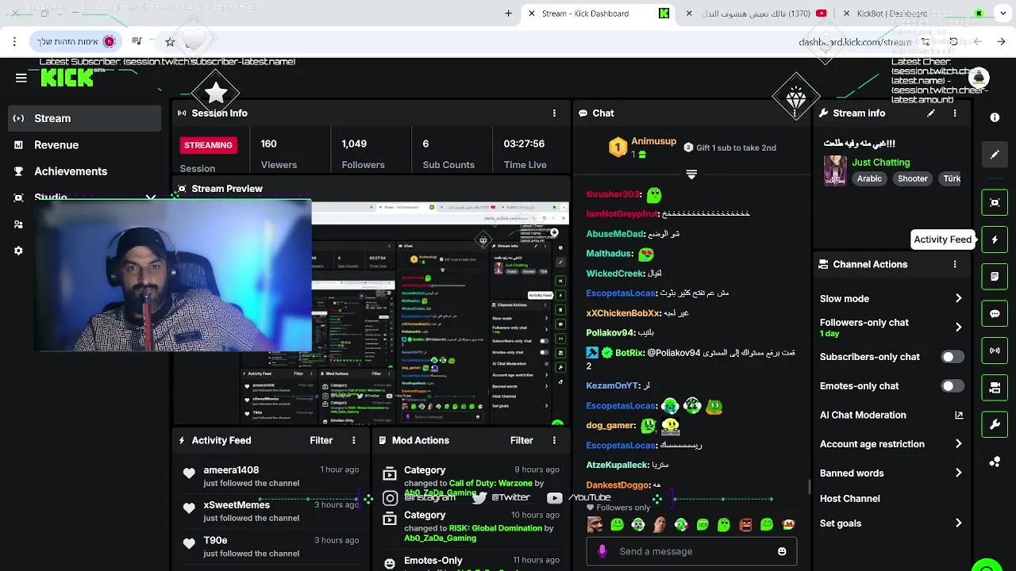Collapse the chat leaderboard with arrow icon
1016x571 pixels.
(x=691, y=174)
